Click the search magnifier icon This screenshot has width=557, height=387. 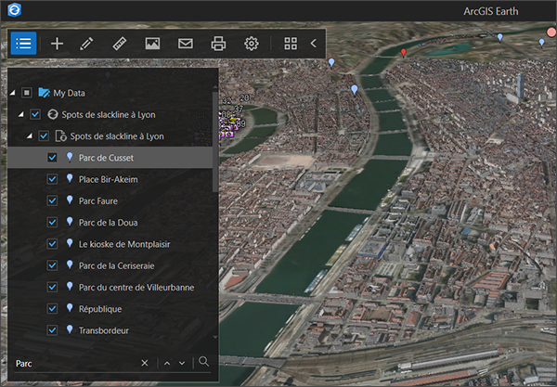[x=204, y=362]
